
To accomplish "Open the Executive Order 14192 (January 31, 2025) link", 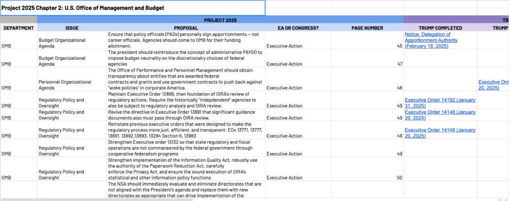I will coord(440,103).
